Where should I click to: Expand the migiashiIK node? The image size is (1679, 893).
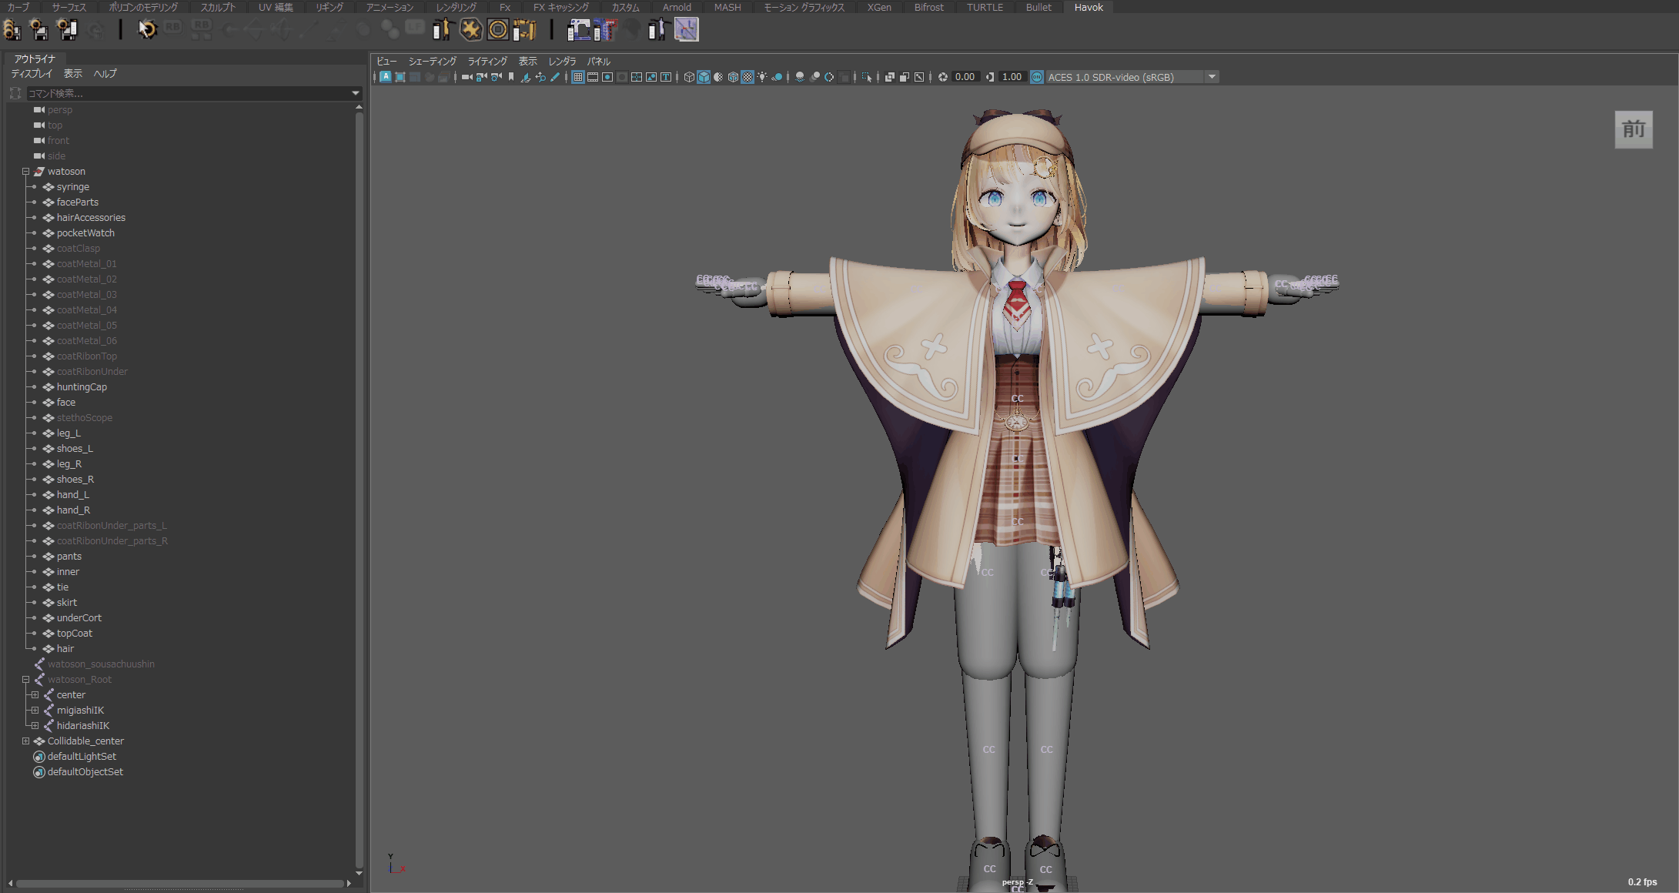35,711
